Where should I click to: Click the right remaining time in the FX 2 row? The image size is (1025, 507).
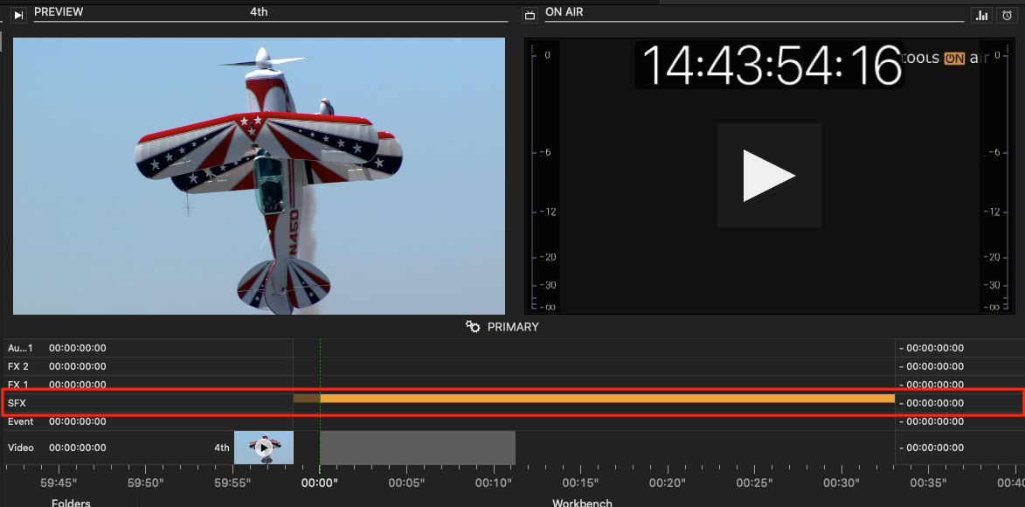point(932,366)
